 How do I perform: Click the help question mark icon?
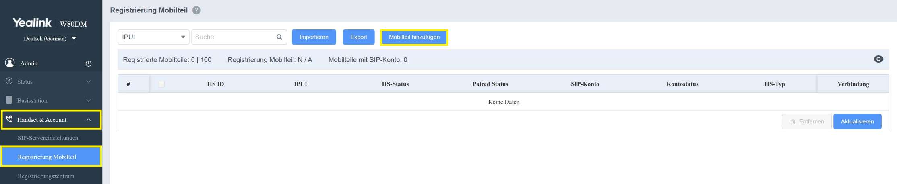tap(196, 10)
